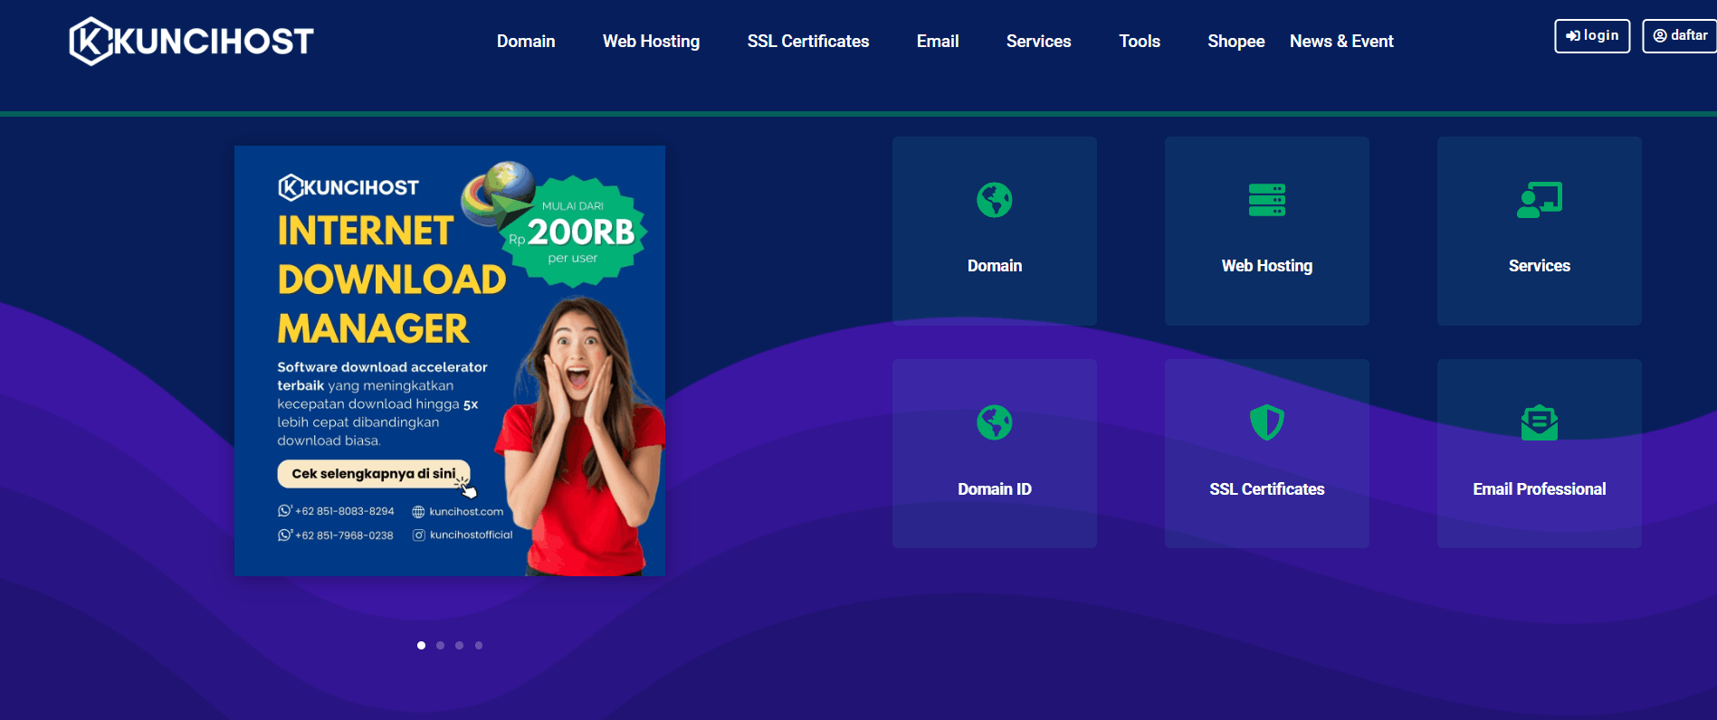Go to News & Event page
Viewport: 1717px width, 720px height.
point(1340,42)
